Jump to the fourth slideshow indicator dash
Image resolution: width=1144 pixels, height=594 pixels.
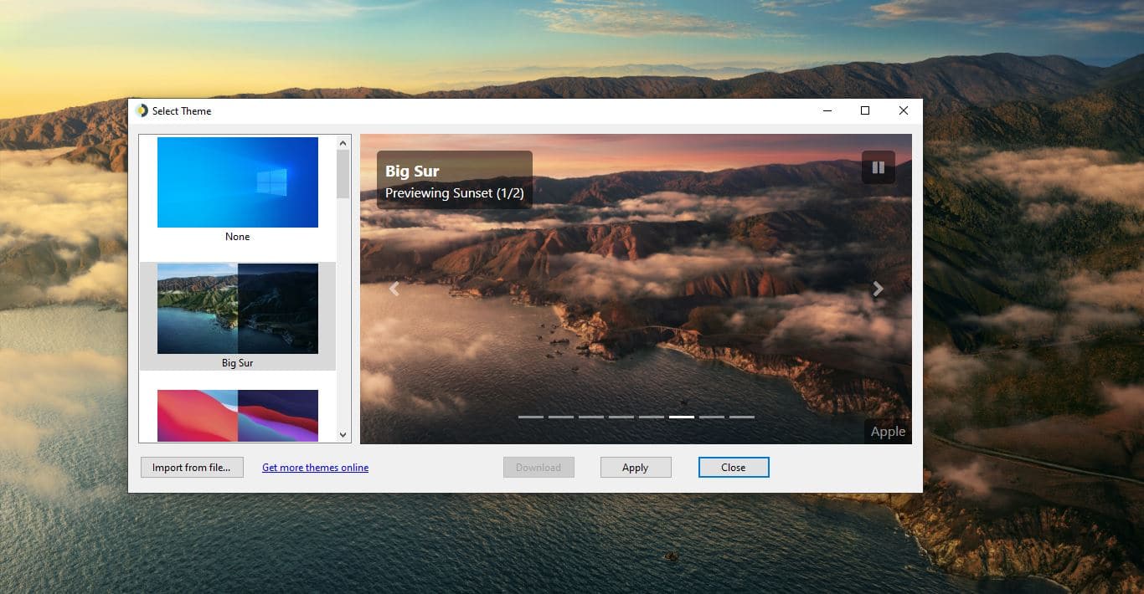pyautogui.click(x=621, y=417)
